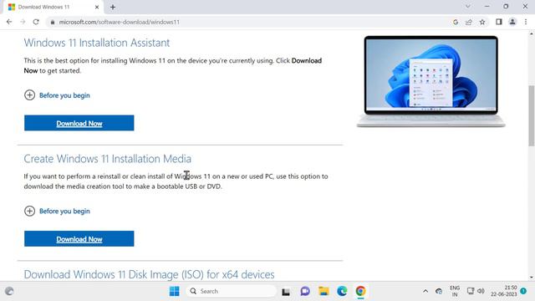Screen dimensions: 535x301
Task: Open the browser side panel icon
Action: click(x=499, y=22)
